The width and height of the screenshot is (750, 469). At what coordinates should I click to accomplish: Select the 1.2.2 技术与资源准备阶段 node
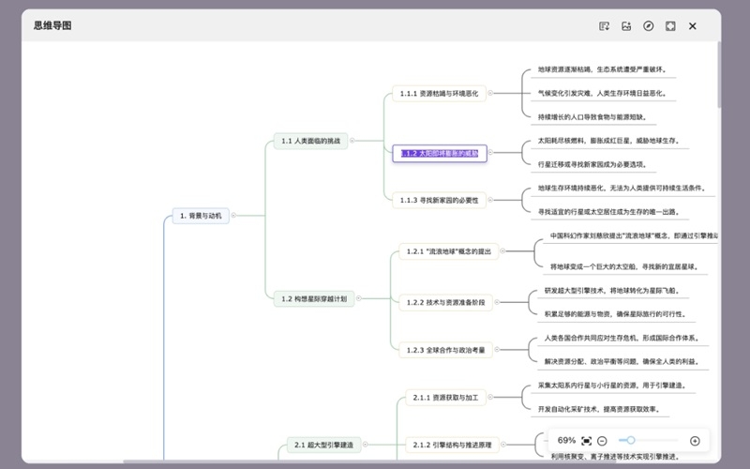pyautogui.click(x=446, y=302)
